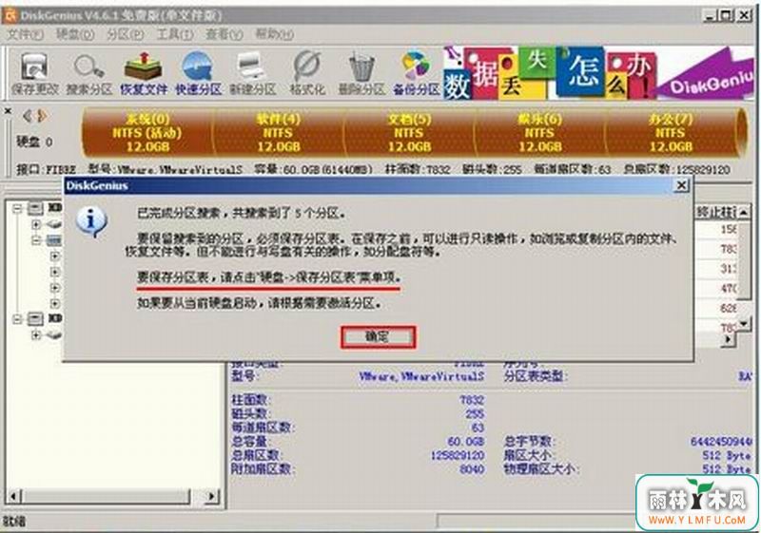The image size is (761, 533).
Task: Click partition table horizontal scrollbar right arrow
Action: (729, 340)
